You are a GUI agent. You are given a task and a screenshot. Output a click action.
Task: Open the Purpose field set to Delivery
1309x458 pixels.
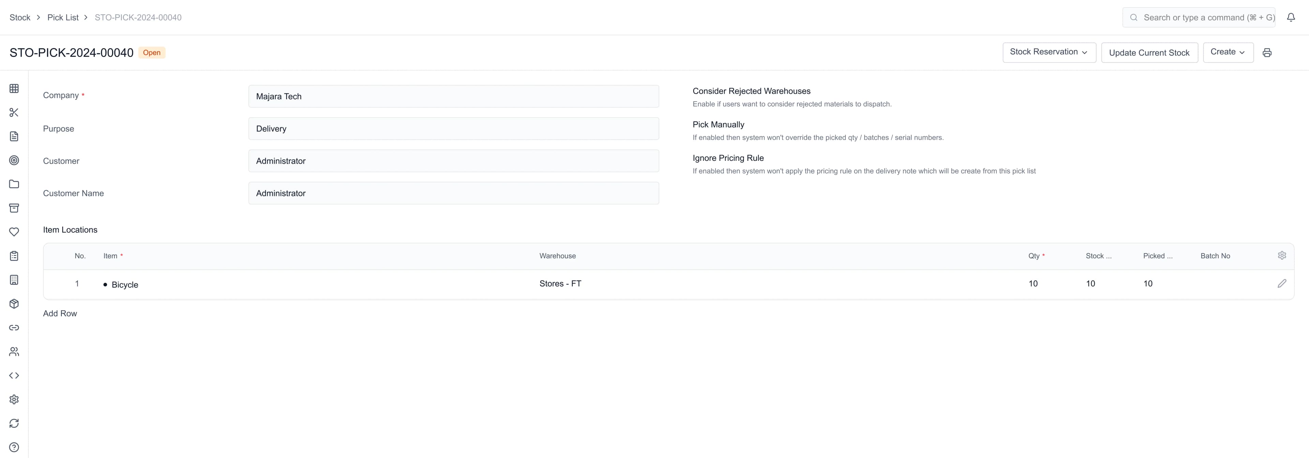click(453, 128)
